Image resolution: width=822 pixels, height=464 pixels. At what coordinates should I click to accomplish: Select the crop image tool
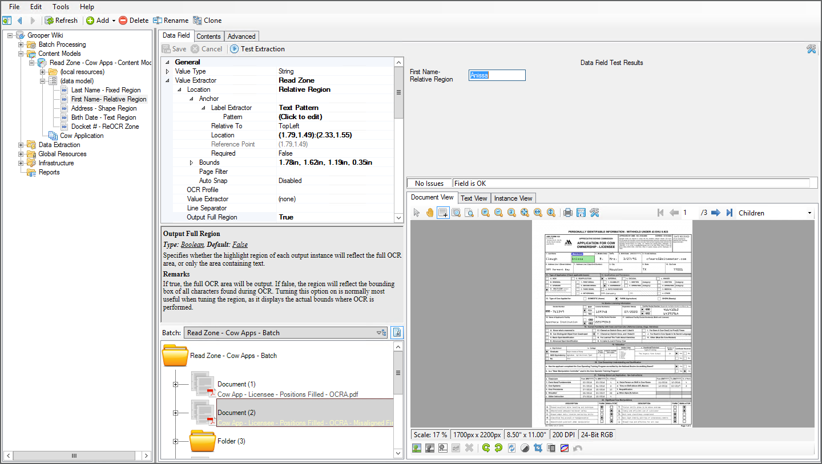click(537, 448)
